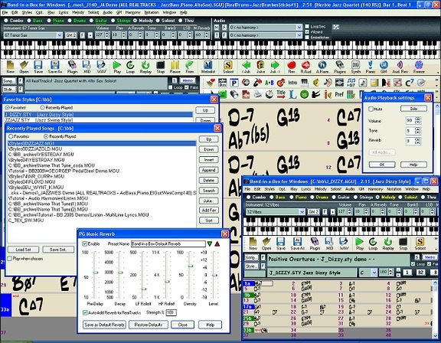Click the red Rec record icon
The width and height of the screenshot is (441, 343).
(292, 67)
